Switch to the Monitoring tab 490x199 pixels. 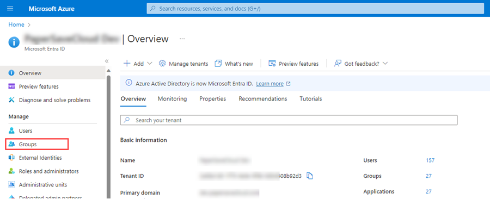(x=172, y=99)
